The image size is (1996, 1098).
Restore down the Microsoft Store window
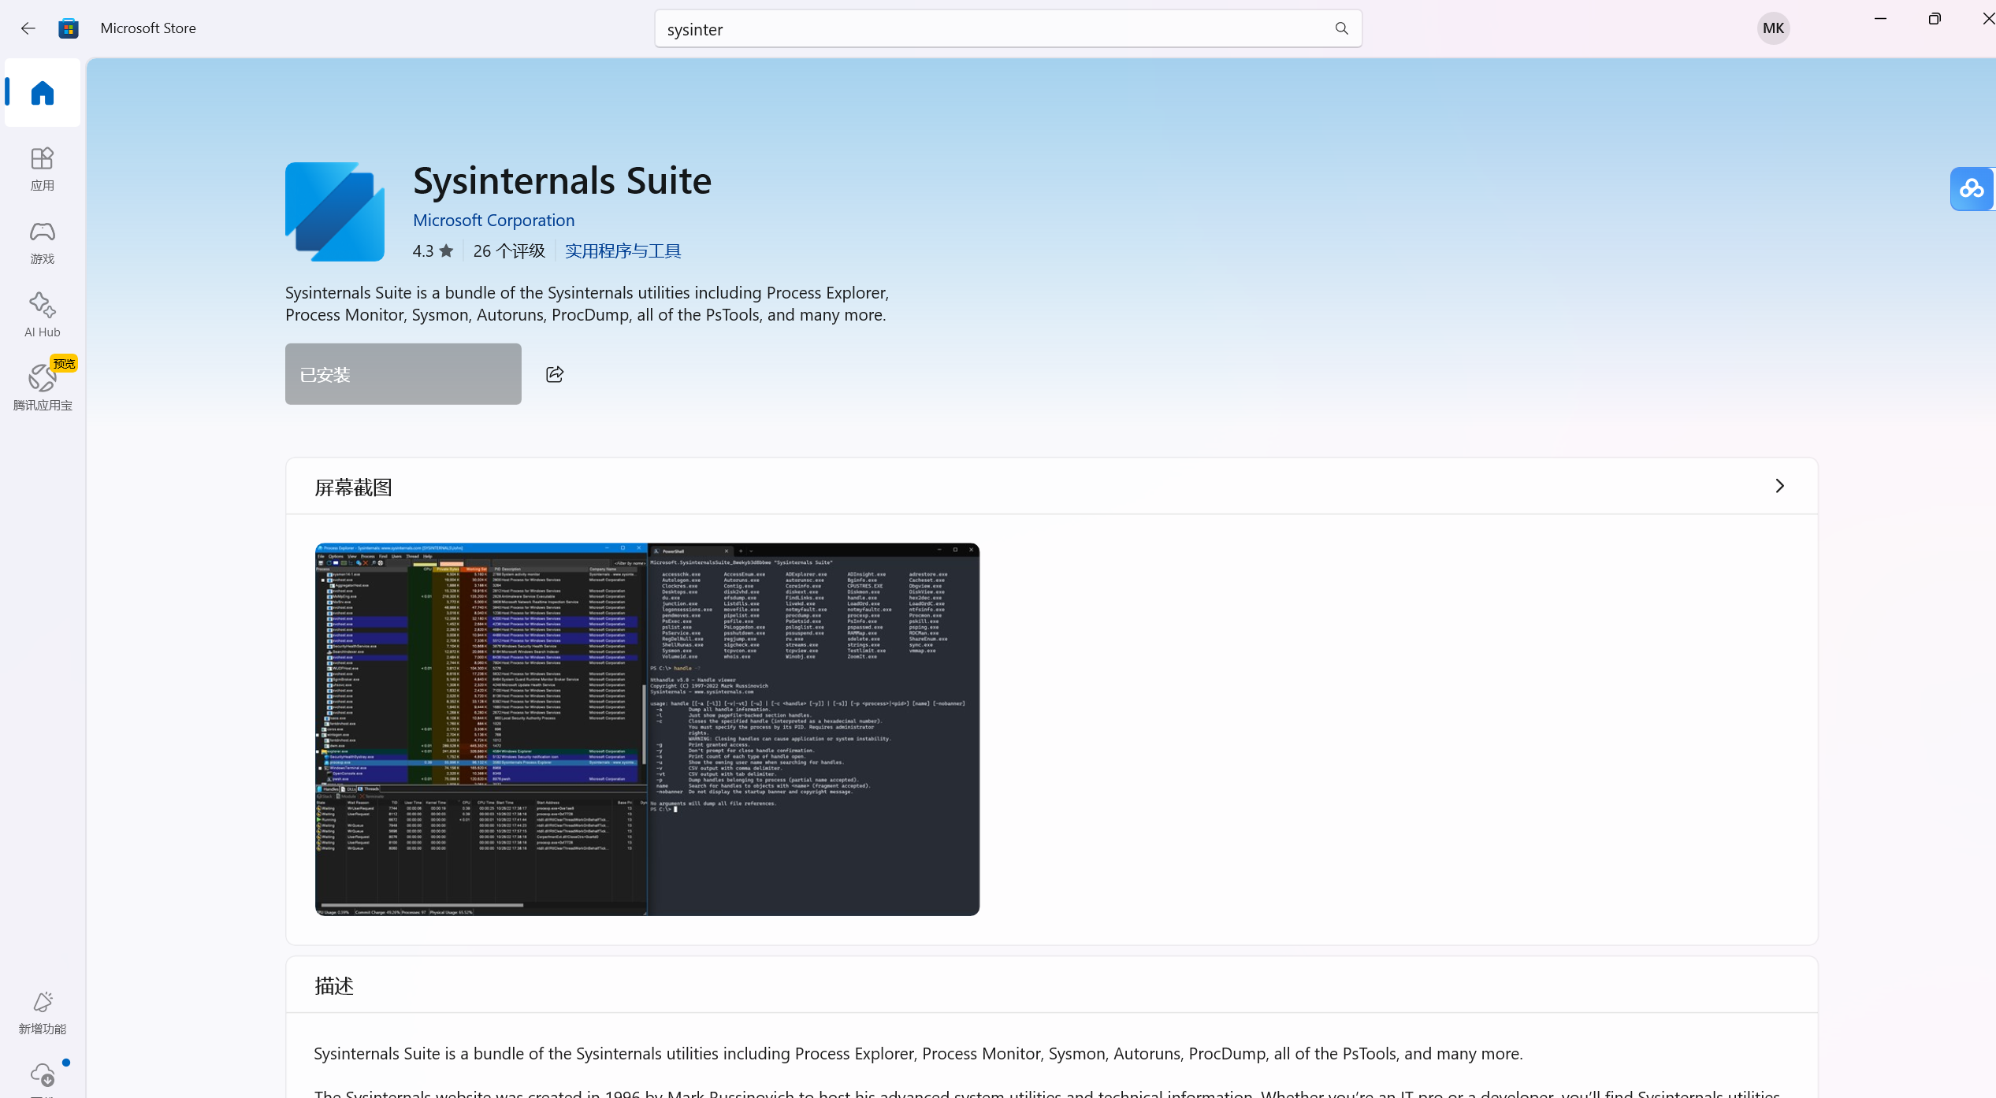point(1935,19)
